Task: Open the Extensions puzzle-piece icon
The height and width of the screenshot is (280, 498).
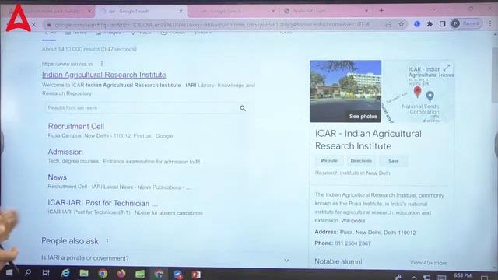Action: coord(430,24)
